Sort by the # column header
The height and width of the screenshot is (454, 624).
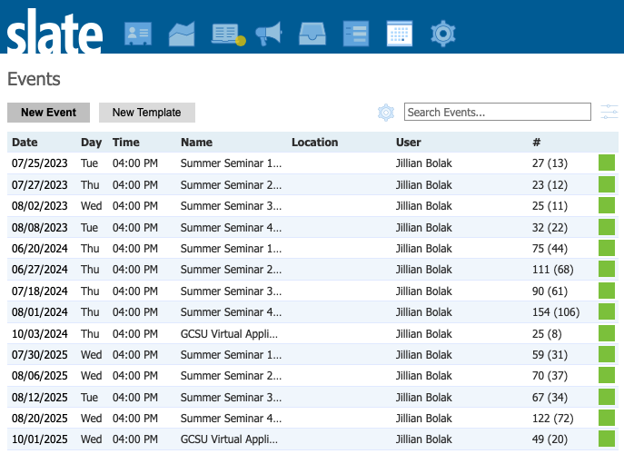pos(537,143)
